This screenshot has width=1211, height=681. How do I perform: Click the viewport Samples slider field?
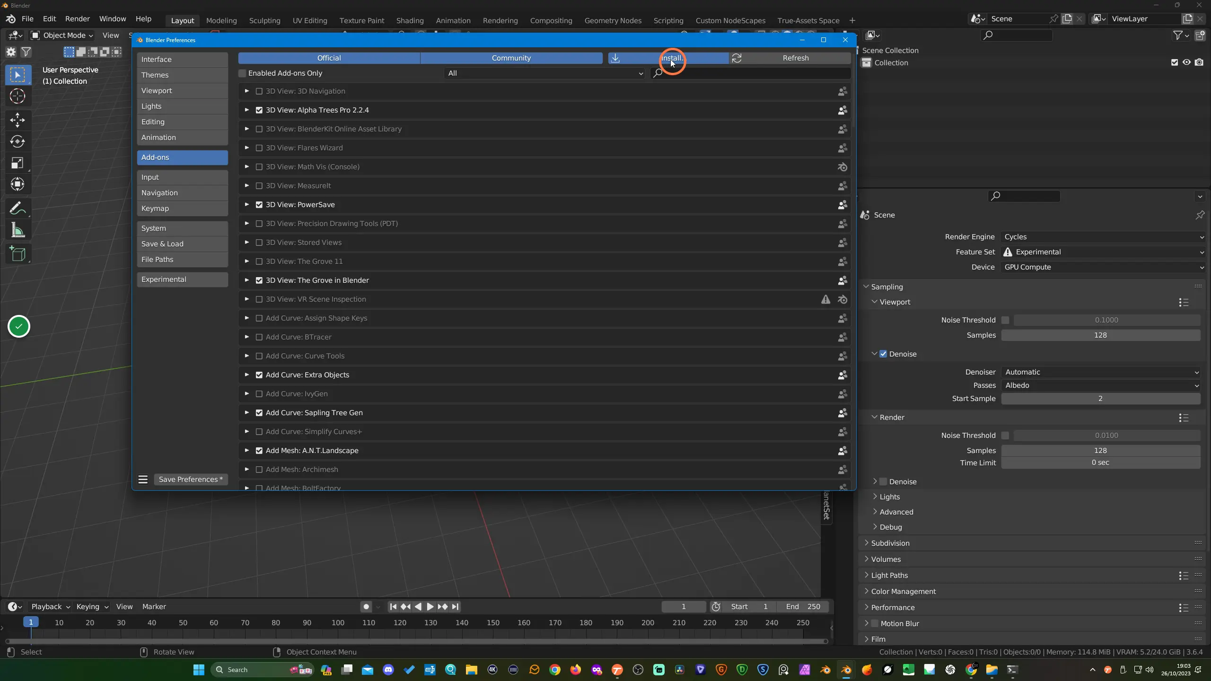1100,335
